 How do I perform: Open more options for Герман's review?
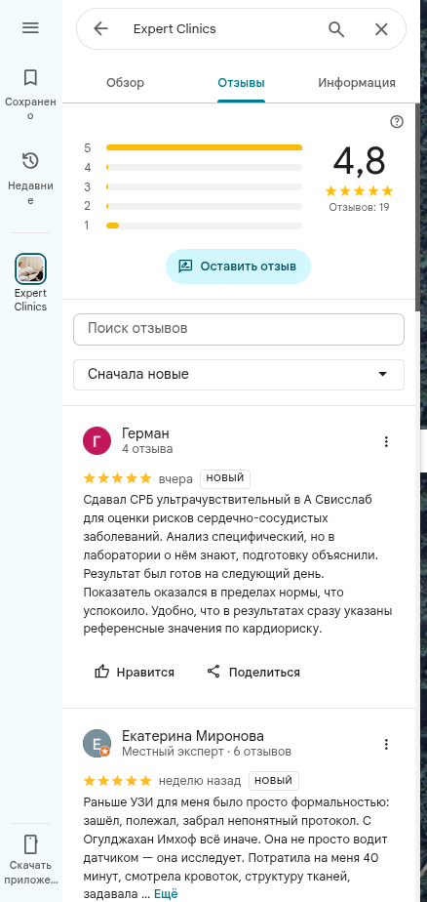(x=386, y=441)
